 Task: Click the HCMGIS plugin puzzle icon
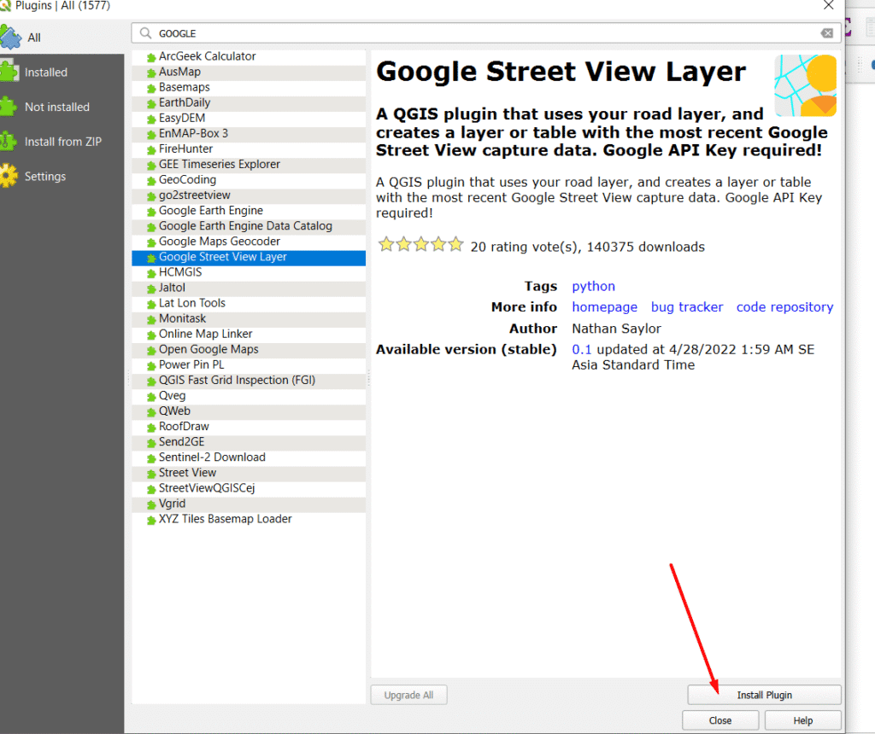[x=150, y=273]
